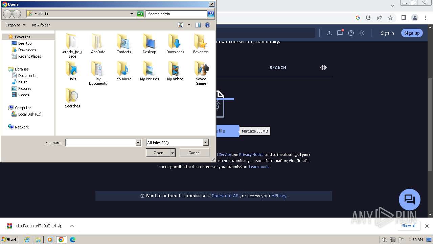Select the Contacts folder

pyautogui.click(x=124, y=44)
